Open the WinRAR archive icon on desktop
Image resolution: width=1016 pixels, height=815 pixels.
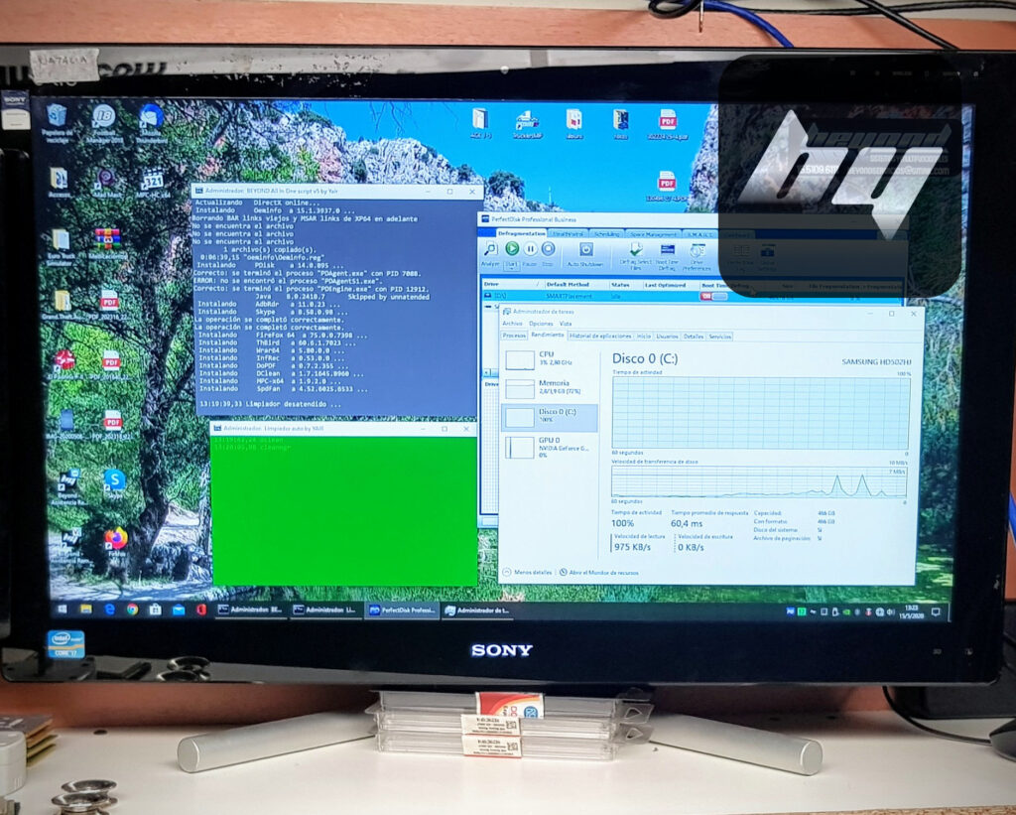click(x=107, y=244)
